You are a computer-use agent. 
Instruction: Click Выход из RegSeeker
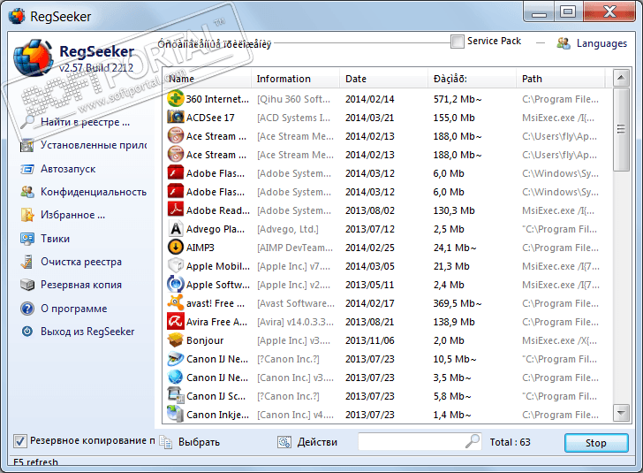tap(87, 332)
